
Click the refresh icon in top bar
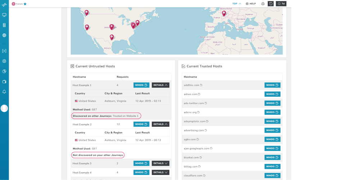[x=271, y=4]
